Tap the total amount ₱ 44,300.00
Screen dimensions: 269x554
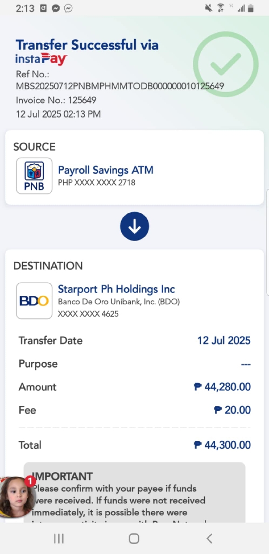pos(222,445)
